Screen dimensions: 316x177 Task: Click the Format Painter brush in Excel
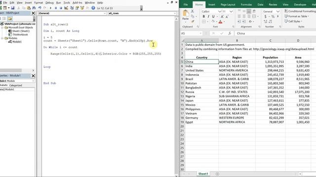click(x=193, y=21)
